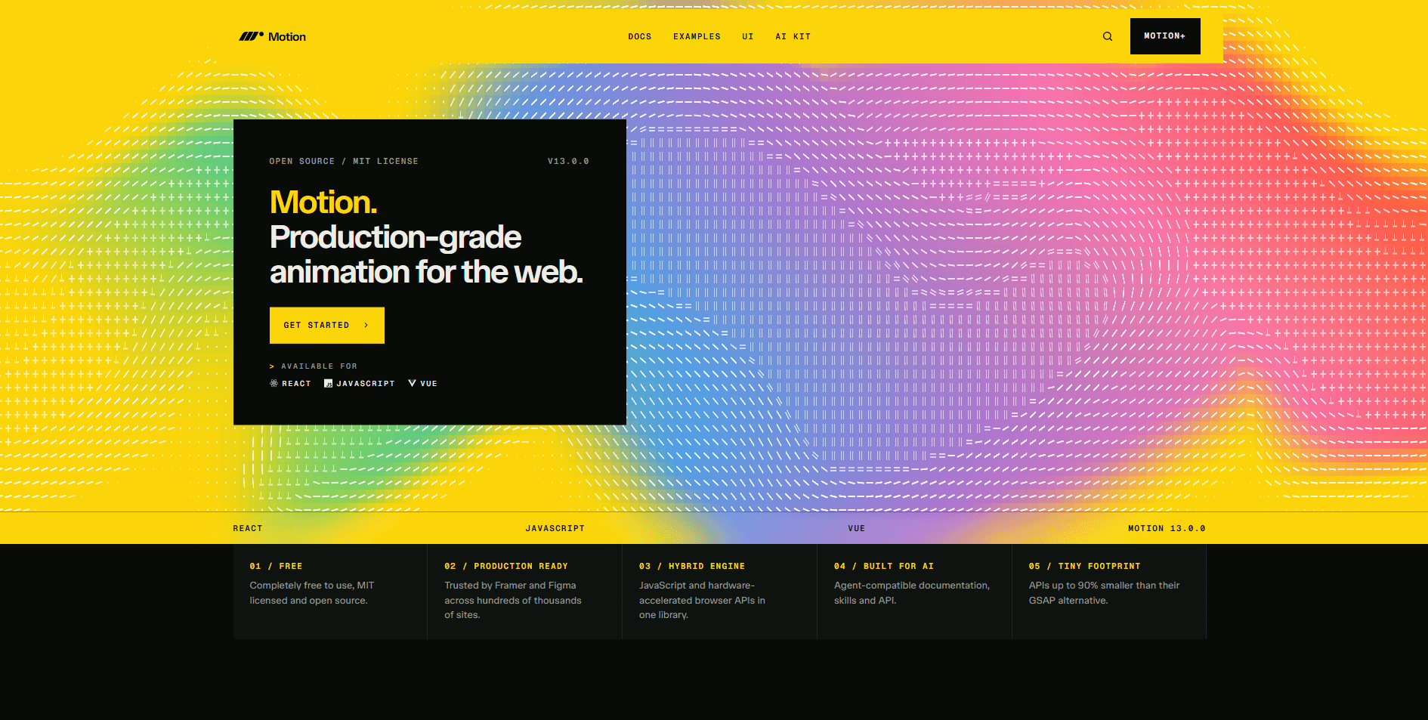Select the JavaScript icon under Available For
Screen dimensions: 1428x720
click(329, 384)
